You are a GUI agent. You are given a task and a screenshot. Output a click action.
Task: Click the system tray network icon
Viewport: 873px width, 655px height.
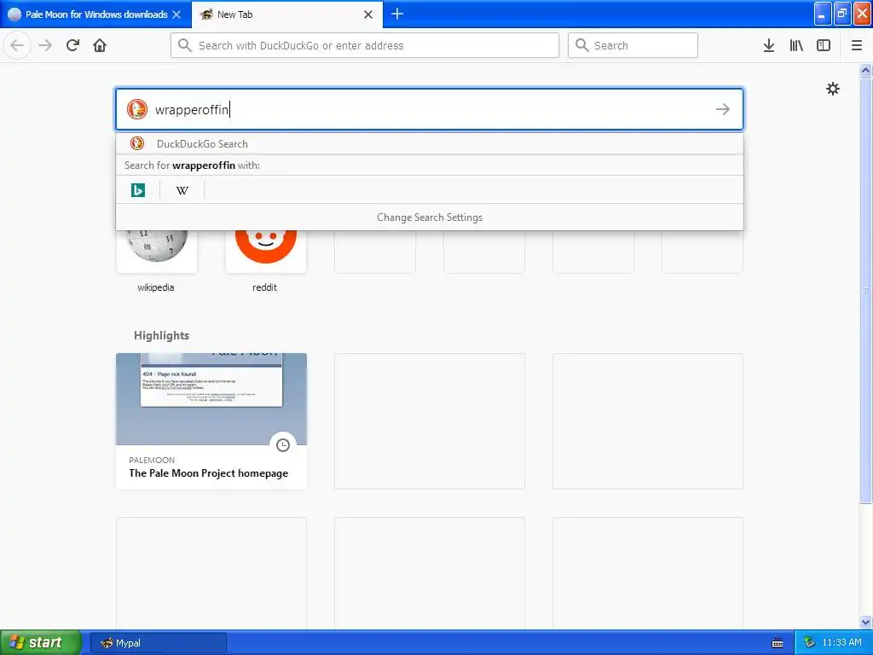[809, 643]
